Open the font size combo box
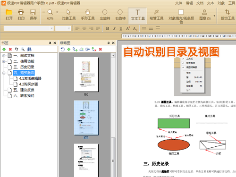The width and height of the screenshot is (236, 177). click(63, 28)
